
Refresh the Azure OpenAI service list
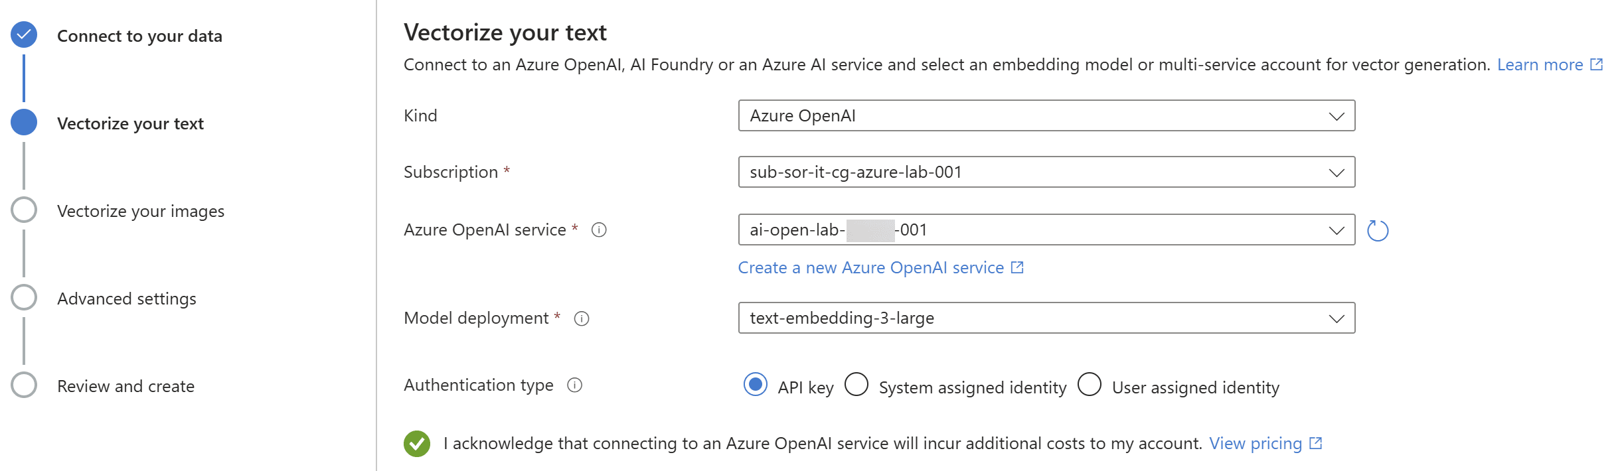coord(1378,230)
